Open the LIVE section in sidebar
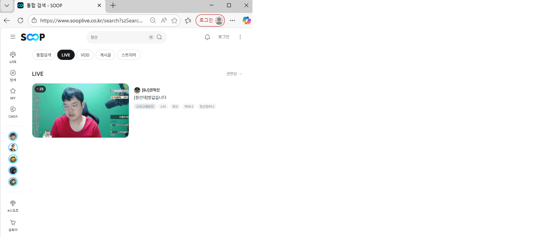The width and height of the screenshot is (533, 237). pos(13,57)
